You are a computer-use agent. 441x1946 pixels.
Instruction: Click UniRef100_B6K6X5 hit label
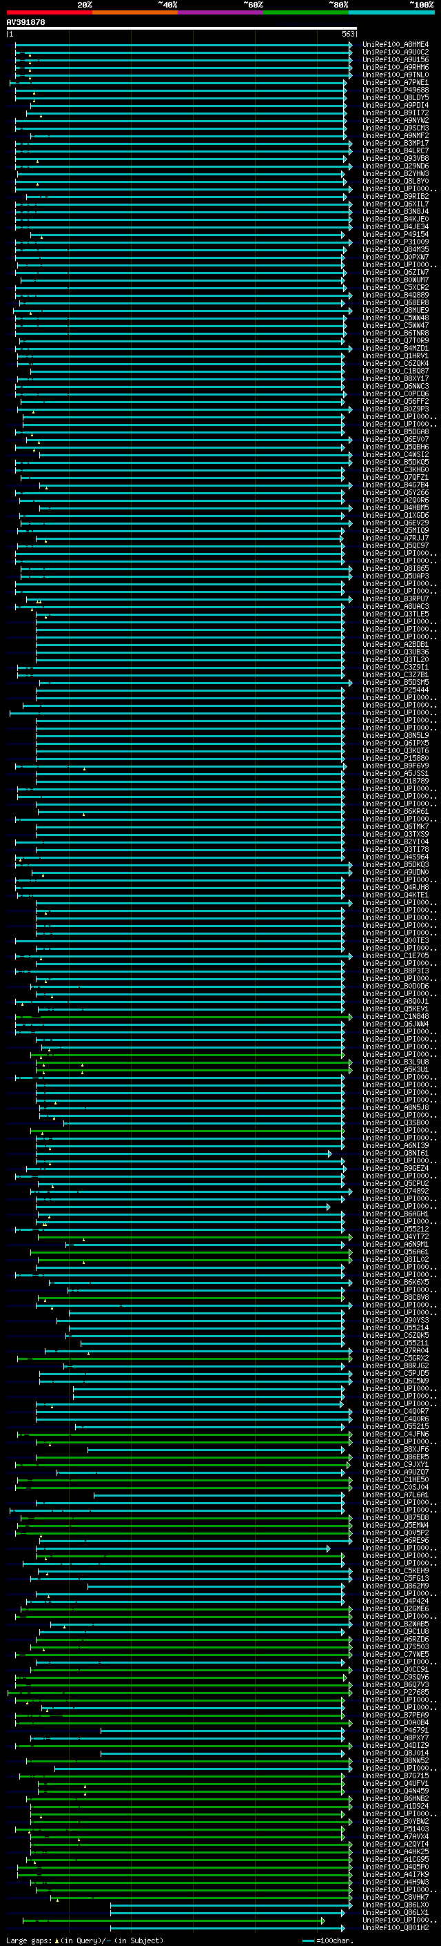tap(396, 1282)
